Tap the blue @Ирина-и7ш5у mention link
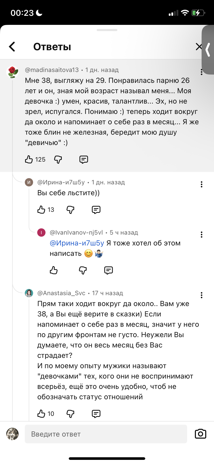The image size is (214, 464). click(77, 243)
